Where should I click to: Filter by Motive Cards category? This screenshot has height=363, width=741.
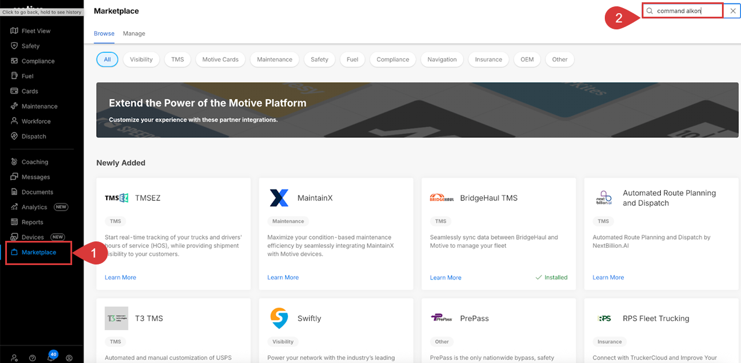[220, 59]
